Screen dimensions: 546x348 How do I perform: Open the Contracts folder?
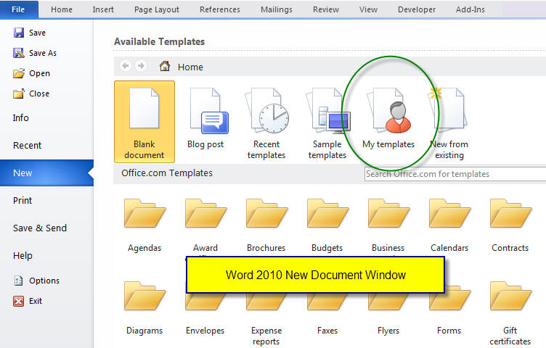(x=510, y=213)
